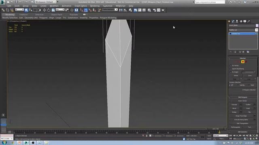Open the Graph Editors menu
This screenshot has width=259, height=145.
tap(81, 6)
